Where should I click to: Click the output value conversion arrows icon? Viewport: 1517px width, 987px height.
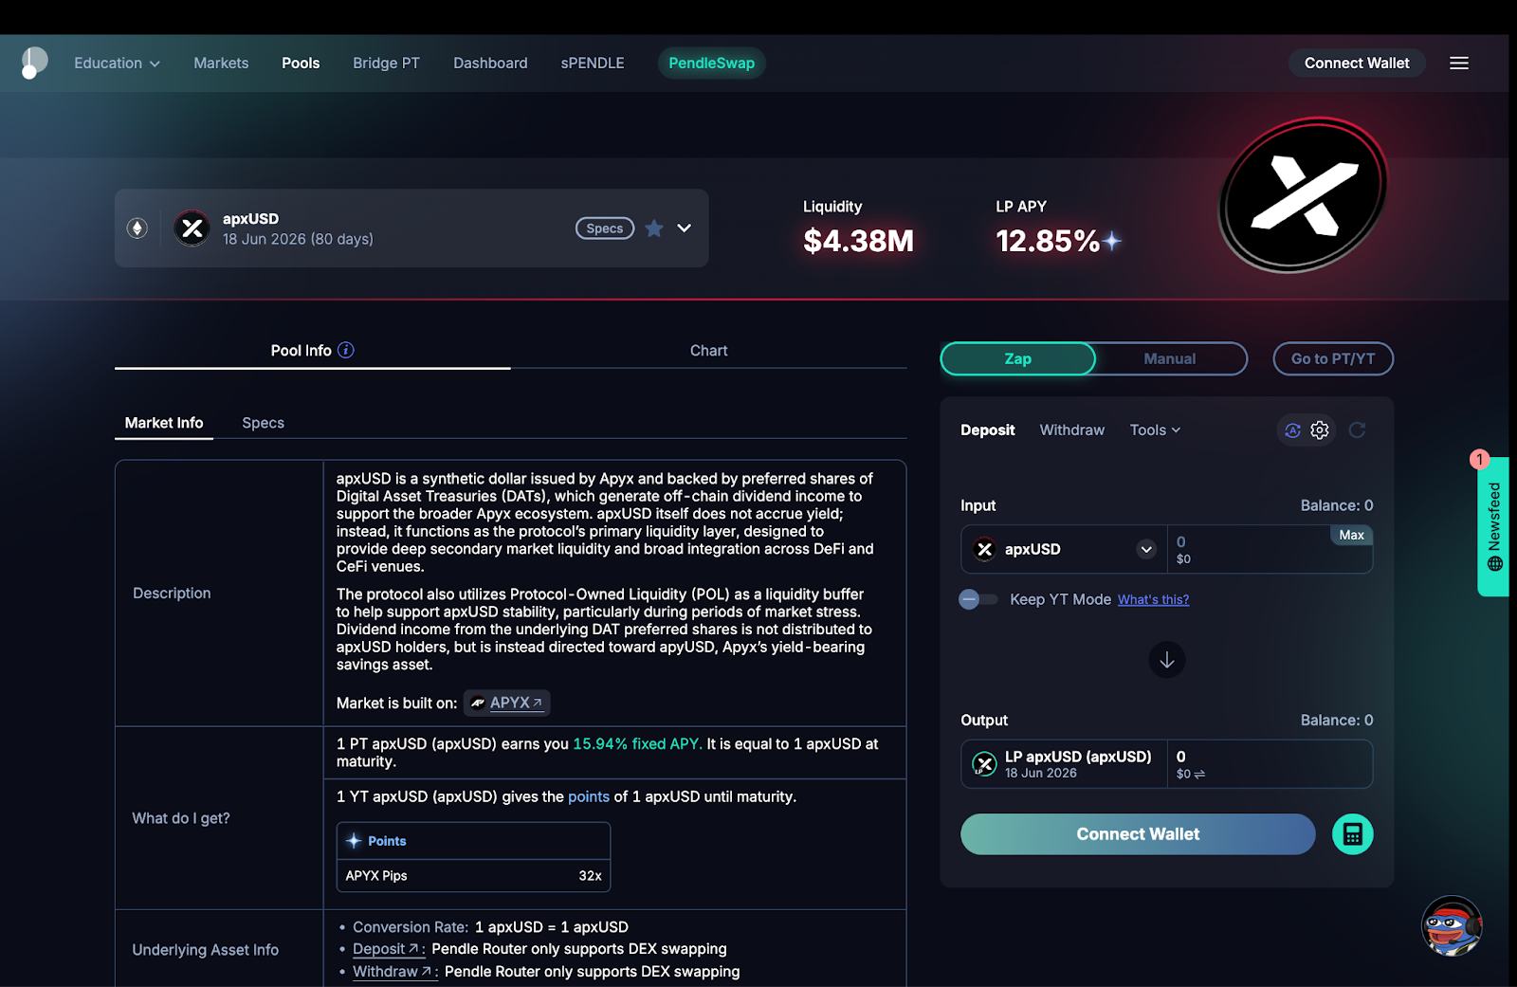tap(1199, 775)
